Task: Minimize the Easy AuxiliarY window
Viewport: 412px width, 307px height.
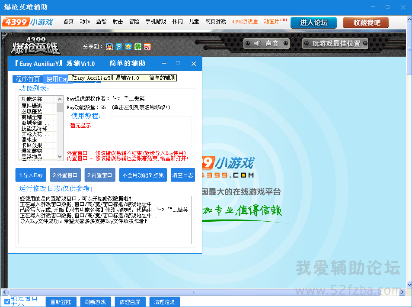Action: coord(164,63)
